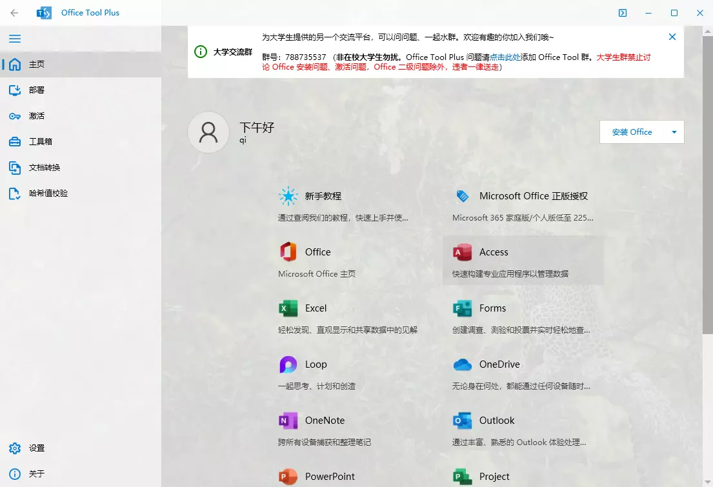Image resolution: width=713 pixels, height=487 pixels.
Task: Dismiss the 大学交流群 notification banner
Action: tap(672, 37)
